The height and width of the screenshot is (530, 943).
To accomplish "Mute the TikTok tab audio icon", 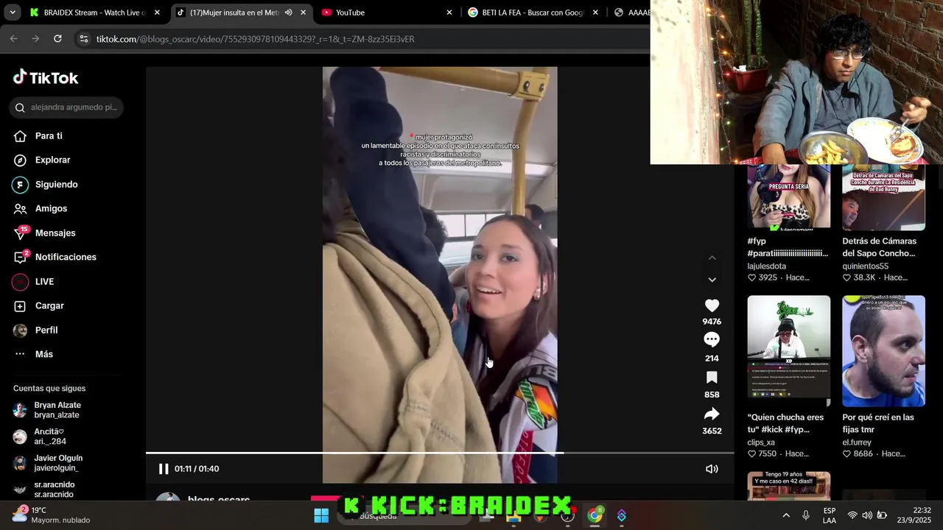I will pyautogui.click(x=288, y=13).
